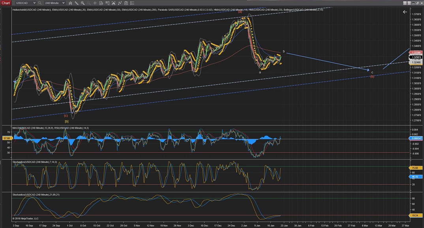Click the 1.37000 price axis label
The image size is (424, 228).
(x=416, y=14)
